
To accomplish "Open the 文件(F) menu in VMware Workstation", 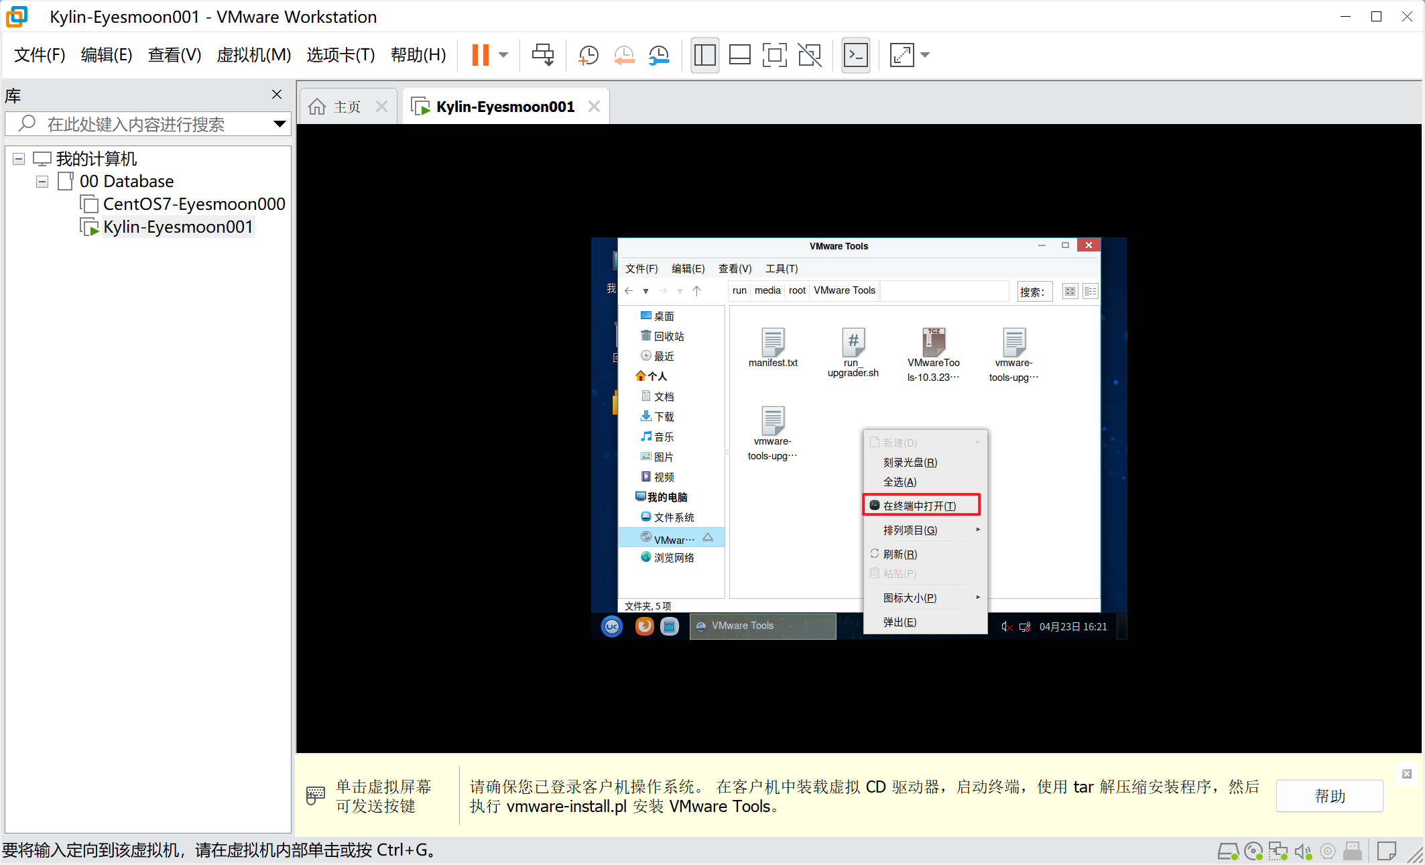I will coord(40,55).
